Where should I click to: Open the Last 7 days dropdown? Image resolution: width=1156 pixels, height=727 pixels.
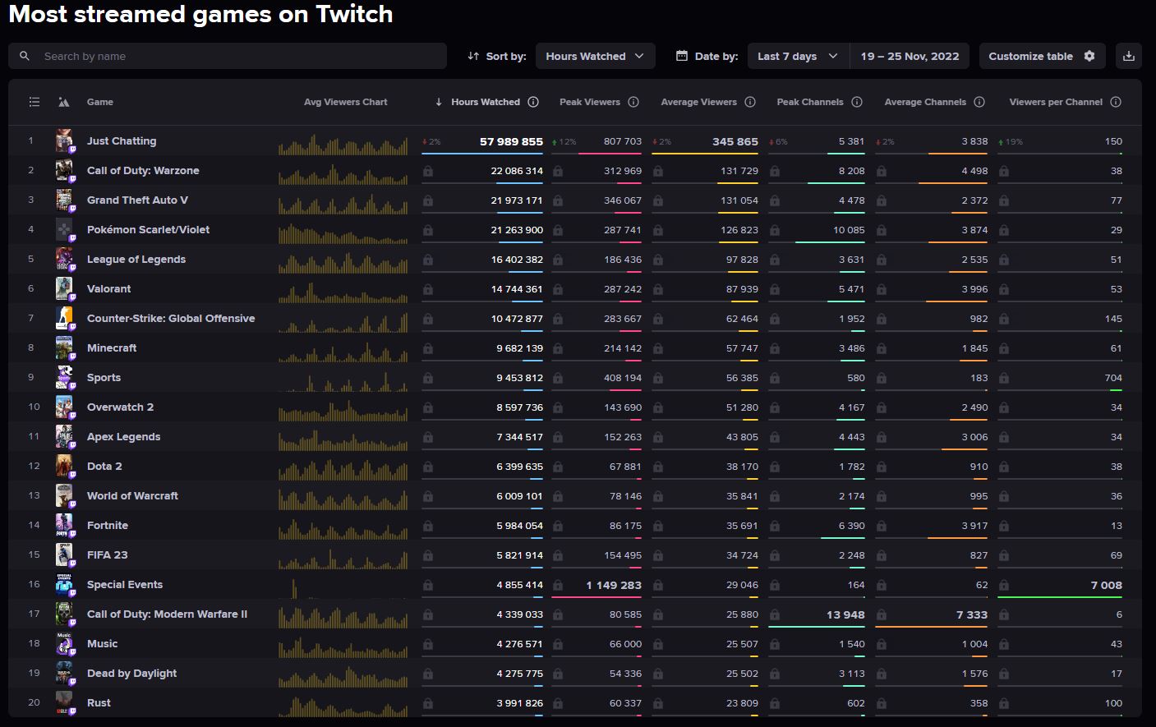pyautogui.click(x=796, y=56)
